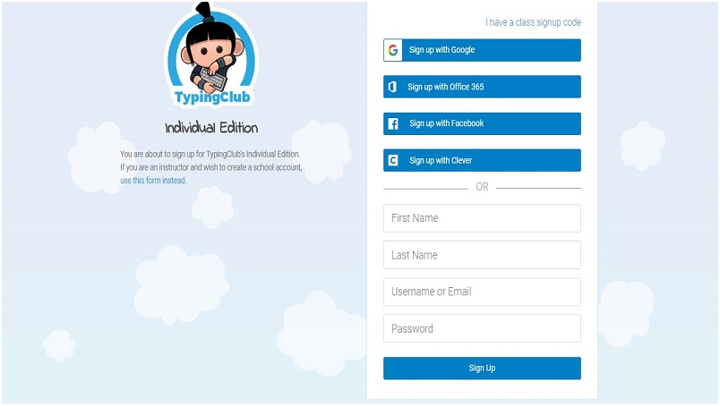Choose Sign up with Facebook

[482, 123]
